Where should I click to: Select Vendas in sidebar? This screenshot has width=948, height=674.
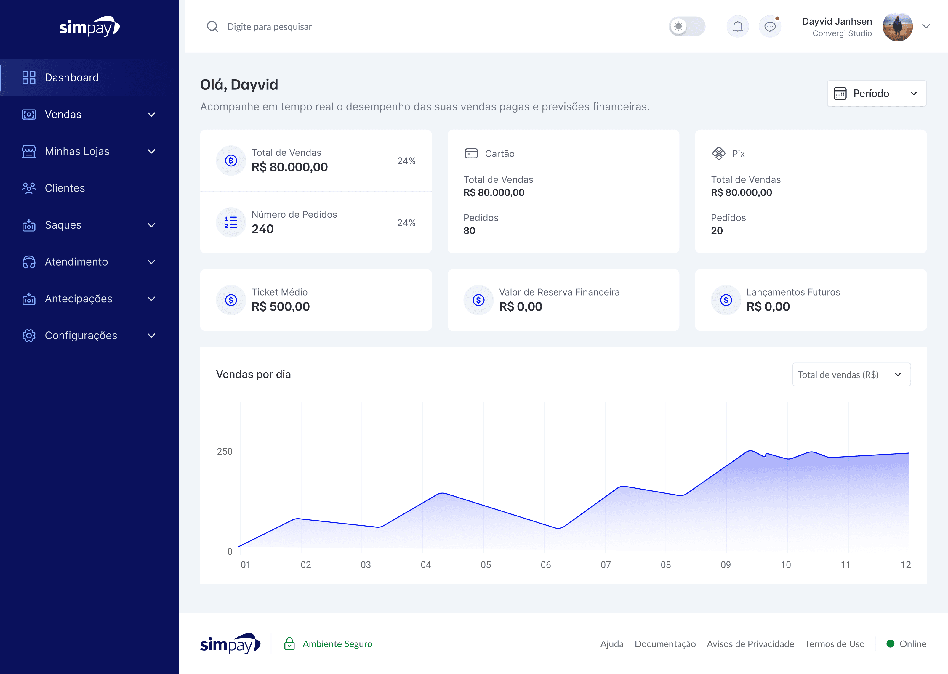pos(89,115)
